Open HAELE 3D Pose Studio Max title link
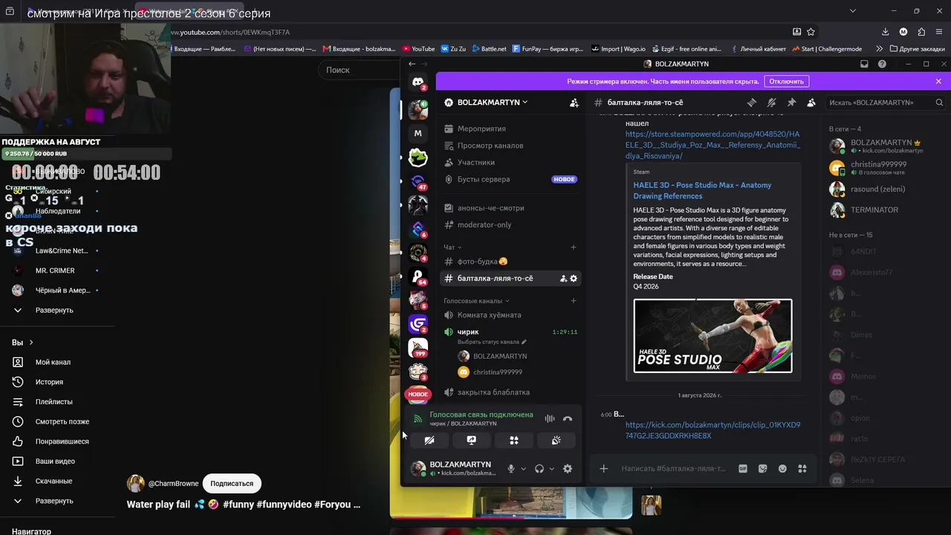The height and width of the screenshot is (535, 951). tap(702, 190)
